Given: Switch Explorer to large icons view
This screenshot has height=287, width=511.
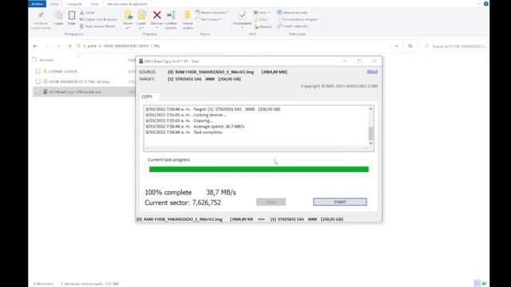Looking at the screenshot, I should point(485,284).
